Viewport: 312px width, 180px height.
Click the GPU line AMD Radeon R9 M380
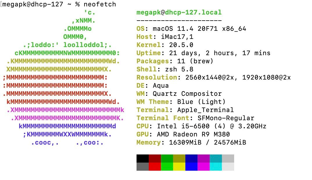click(183, 134)
